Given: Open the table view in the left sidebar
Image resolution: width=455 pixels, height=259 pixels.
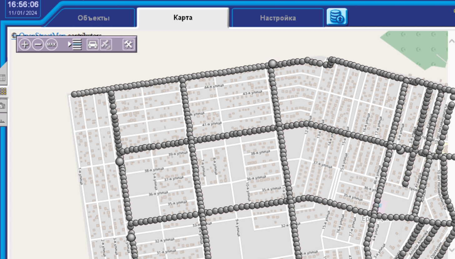Looking at the screenshot, I should [3, 78].
